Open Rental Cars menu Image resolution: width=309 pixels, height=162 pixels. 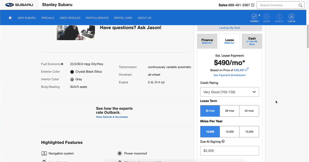(x=123, y=18)
